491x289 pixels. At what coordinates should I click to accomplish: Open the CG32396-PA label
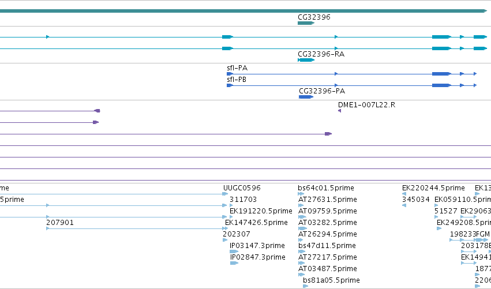point(322,91)
